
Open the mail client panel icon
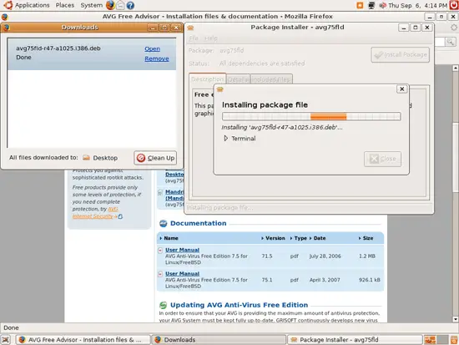pyautogui.click(x=120, y=5)
